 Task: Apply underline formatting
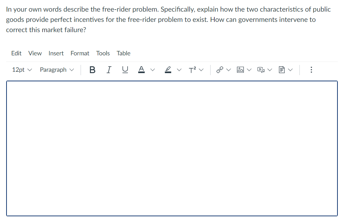point(125,69)
